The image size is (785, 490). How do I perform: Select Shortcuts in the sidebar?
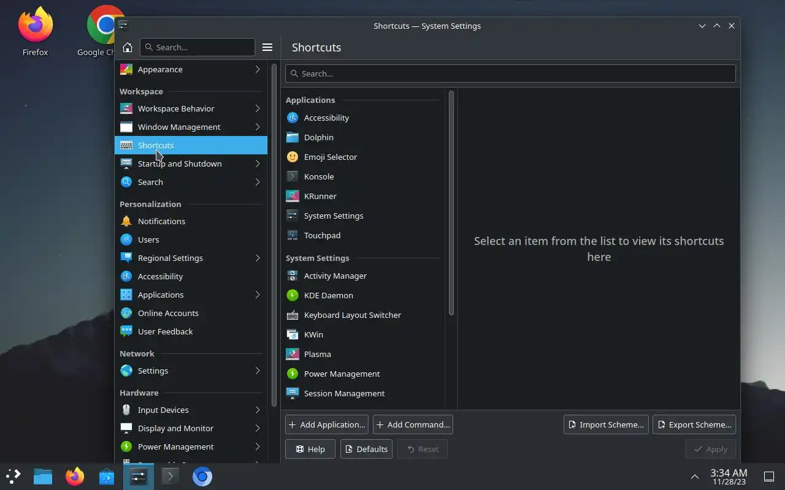pyautogui.click(x=191, y=145)
